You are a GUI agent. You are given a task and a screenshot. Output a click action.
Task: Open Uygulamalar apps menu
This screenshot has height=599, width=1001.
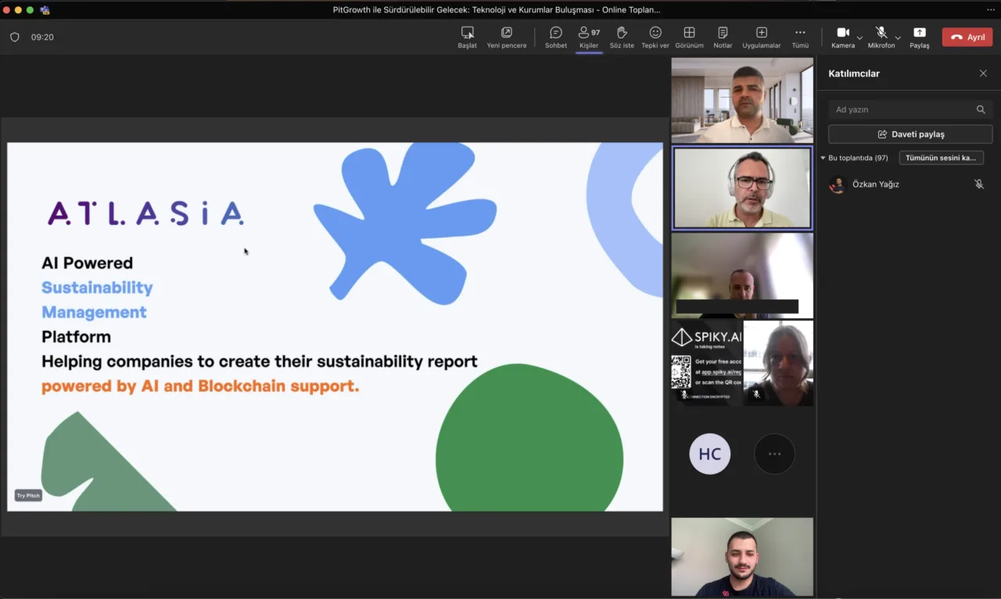[762, 37]
